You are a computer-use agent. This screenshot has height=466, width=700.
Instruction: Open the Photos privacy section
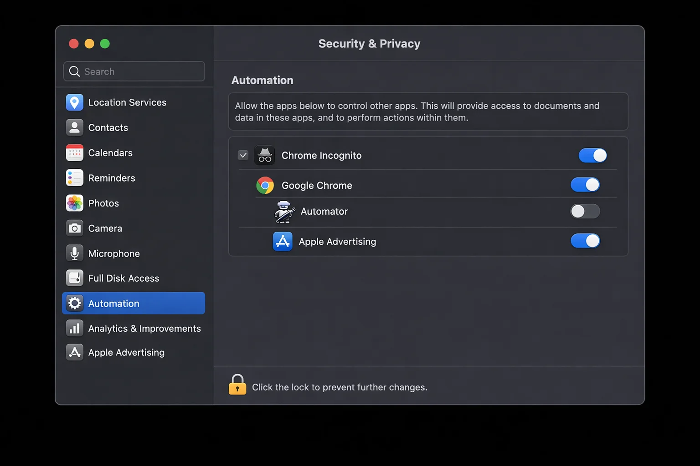point(134,203)
